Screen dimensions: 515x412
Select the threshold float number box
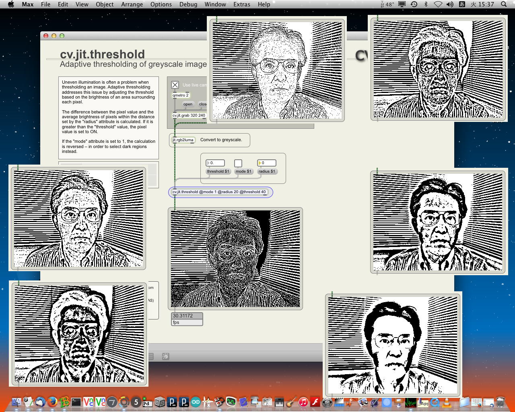coord(215,163)
